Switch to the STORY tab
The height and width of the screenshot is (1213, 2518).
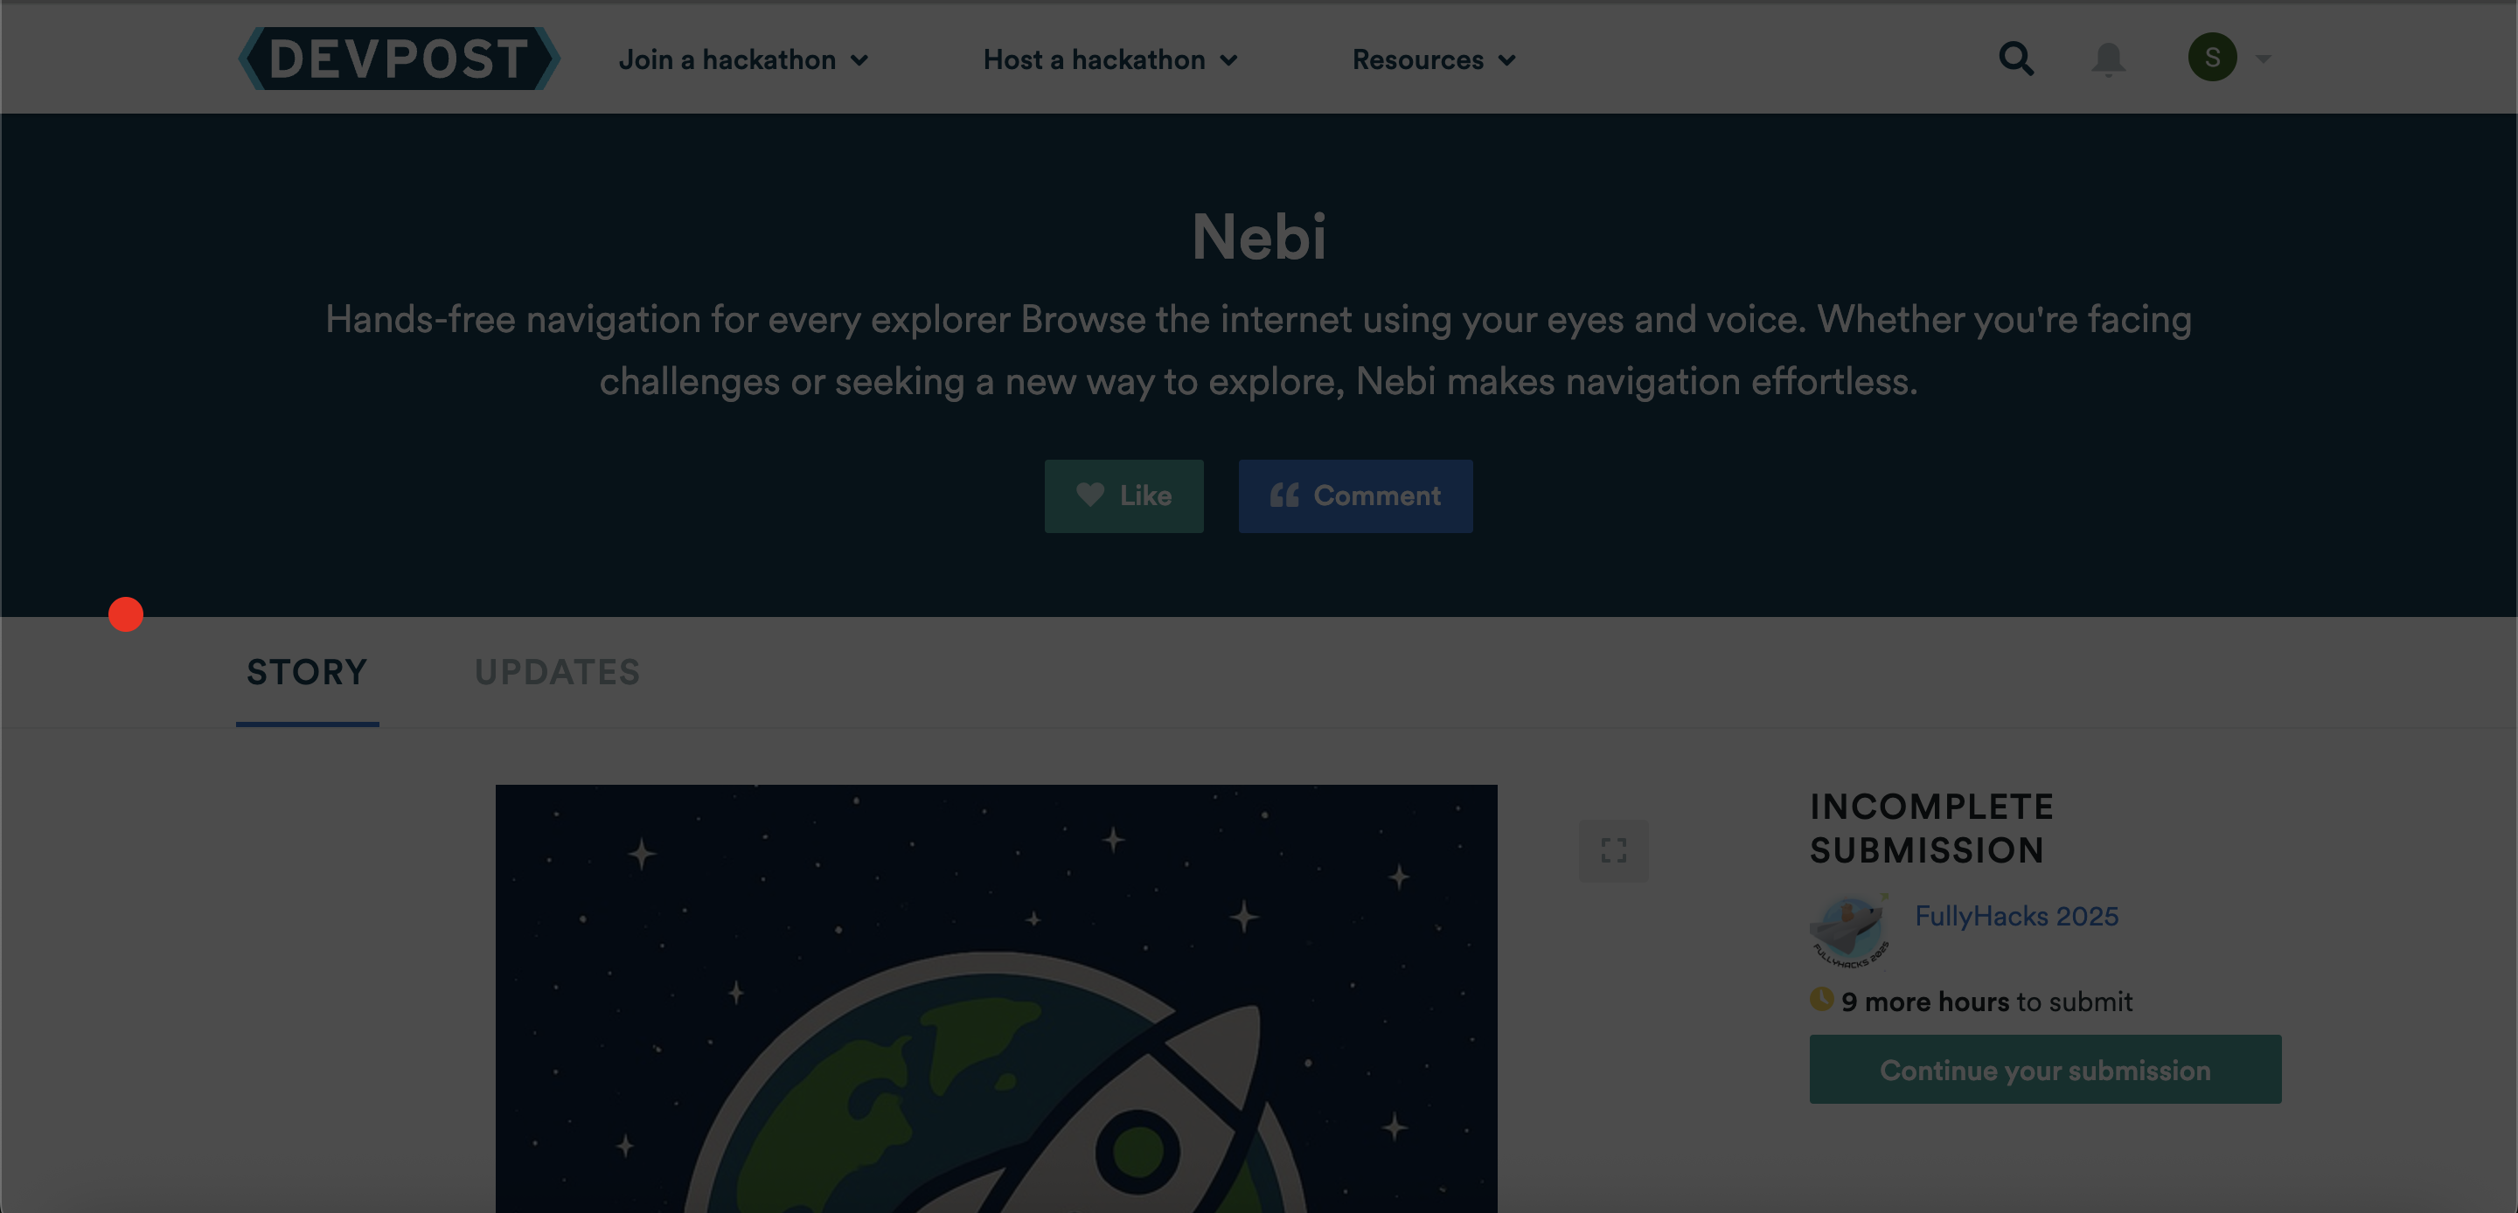pos(307,672)
